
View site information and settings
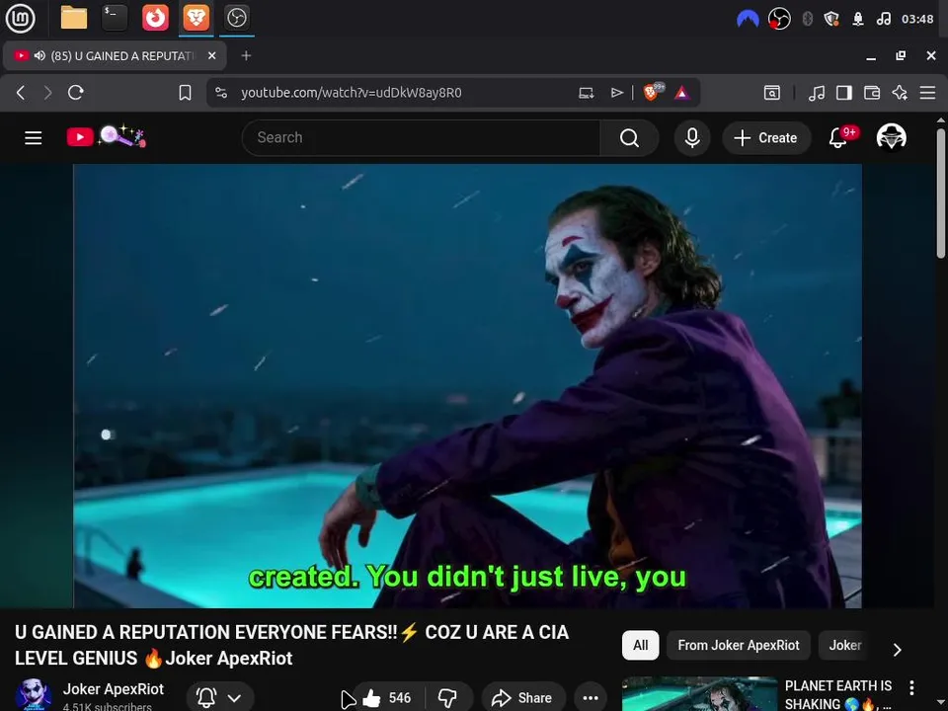coord(221,93)
